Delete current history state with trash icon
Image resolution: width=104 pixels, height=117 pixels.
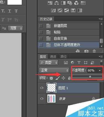[x=94, y=51]
